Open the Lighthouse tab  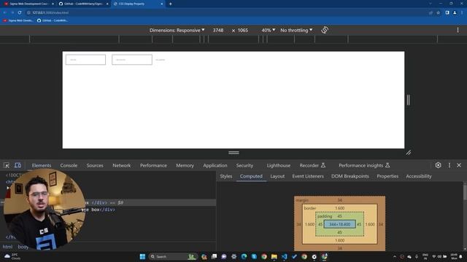tap(279, 165)
